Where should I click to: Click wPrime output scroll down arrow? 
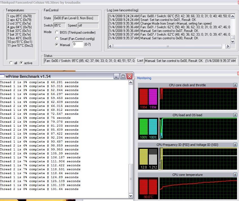pyautogui.click(x=131, y=196)
